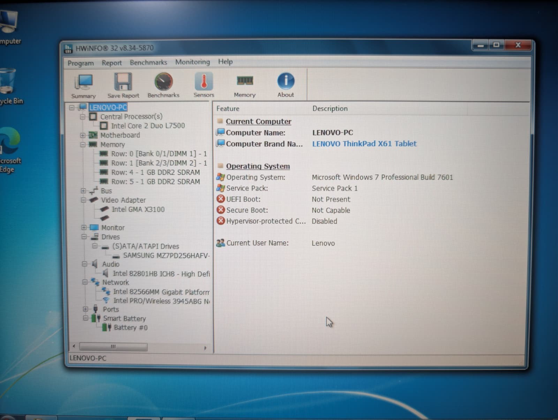Select Row: 0 [Bank 0/1/DIMM 1] item
This screenshot has height=420, width=558.
(159, 154)
